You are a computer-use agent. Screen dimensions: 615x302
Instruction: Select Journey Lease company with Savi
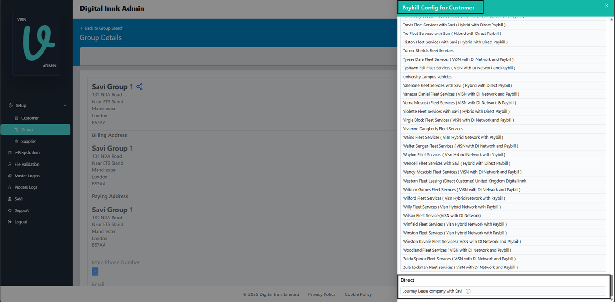click(x=503, y=291)
